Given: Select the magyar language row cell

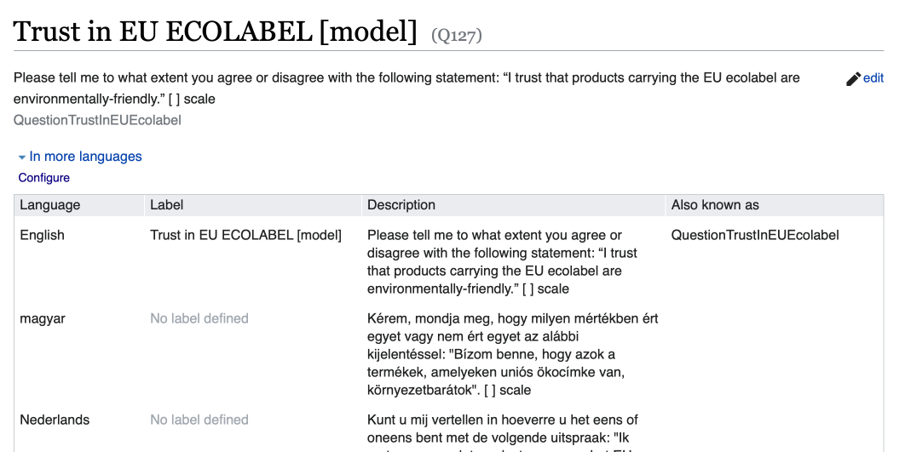Looking at the screenshot, I should coord(43,318).
